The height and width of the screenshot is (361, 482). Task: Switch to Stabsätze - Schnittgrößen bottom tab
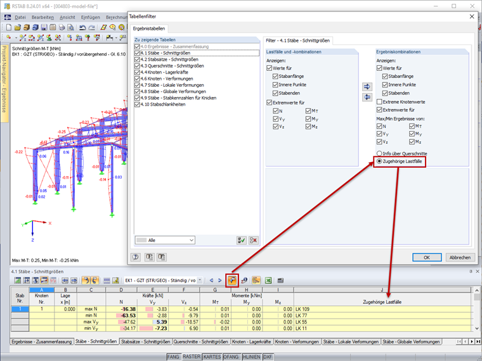click(x=145, y=341)
